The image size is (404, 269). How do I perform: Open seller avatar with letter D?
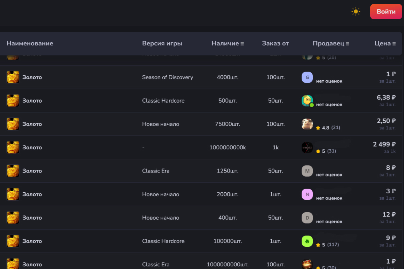pos(307,218)
